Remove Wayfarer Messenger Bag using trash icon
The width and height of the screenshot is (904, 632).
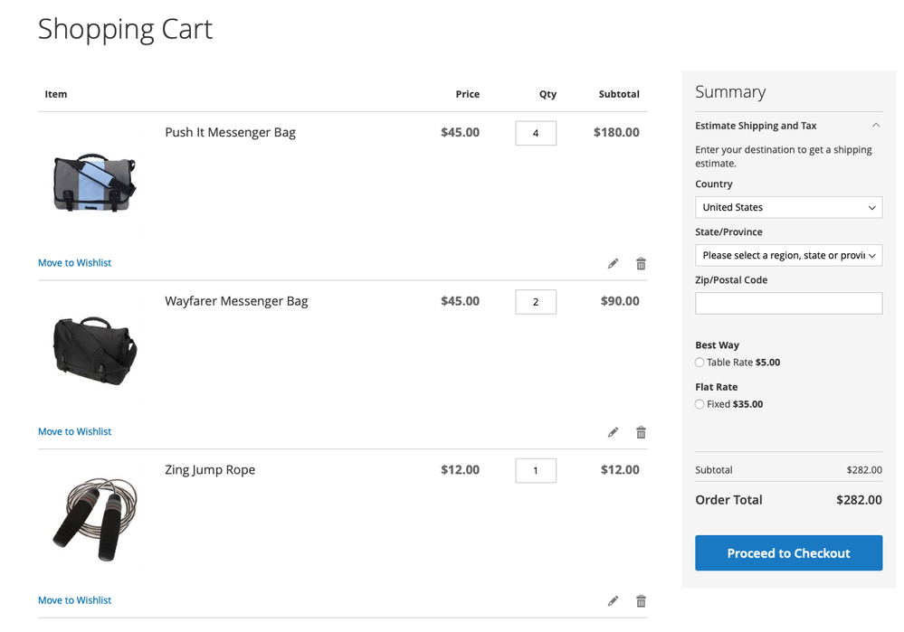pyautogui.click(x=641, y=432)
